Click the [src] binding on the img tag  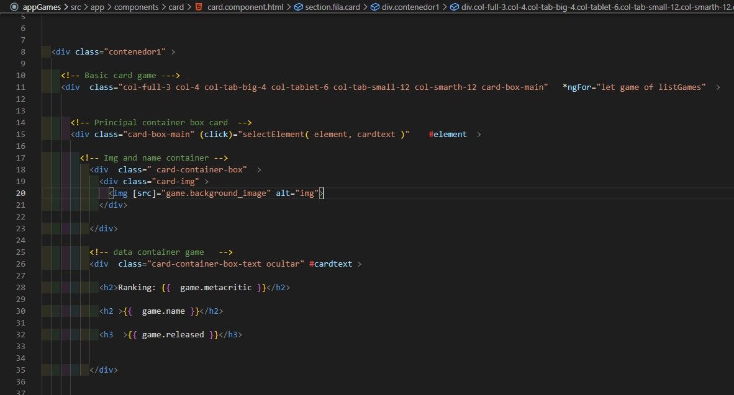click(144, 193)
